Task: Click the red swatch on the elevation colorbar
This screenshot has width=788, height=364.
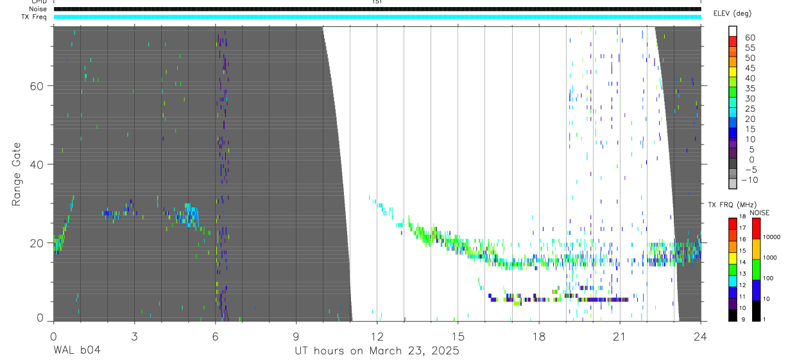Action: (x=733, y=41)
